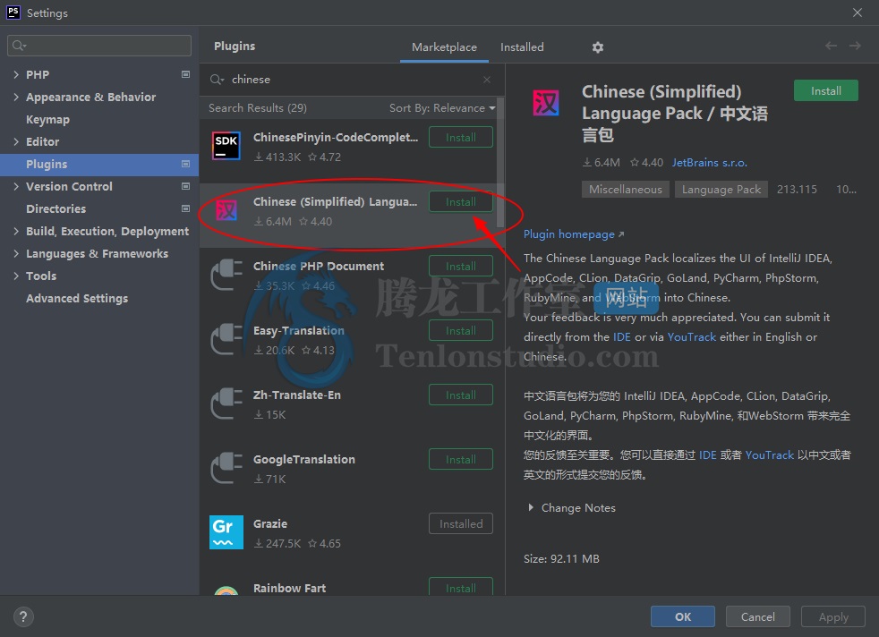Click the settings search magnifier icon

19,46
